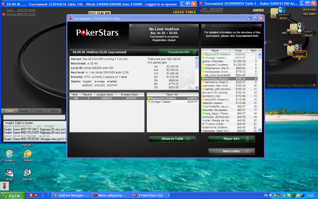Go to Main Lobby

[231, 151]
